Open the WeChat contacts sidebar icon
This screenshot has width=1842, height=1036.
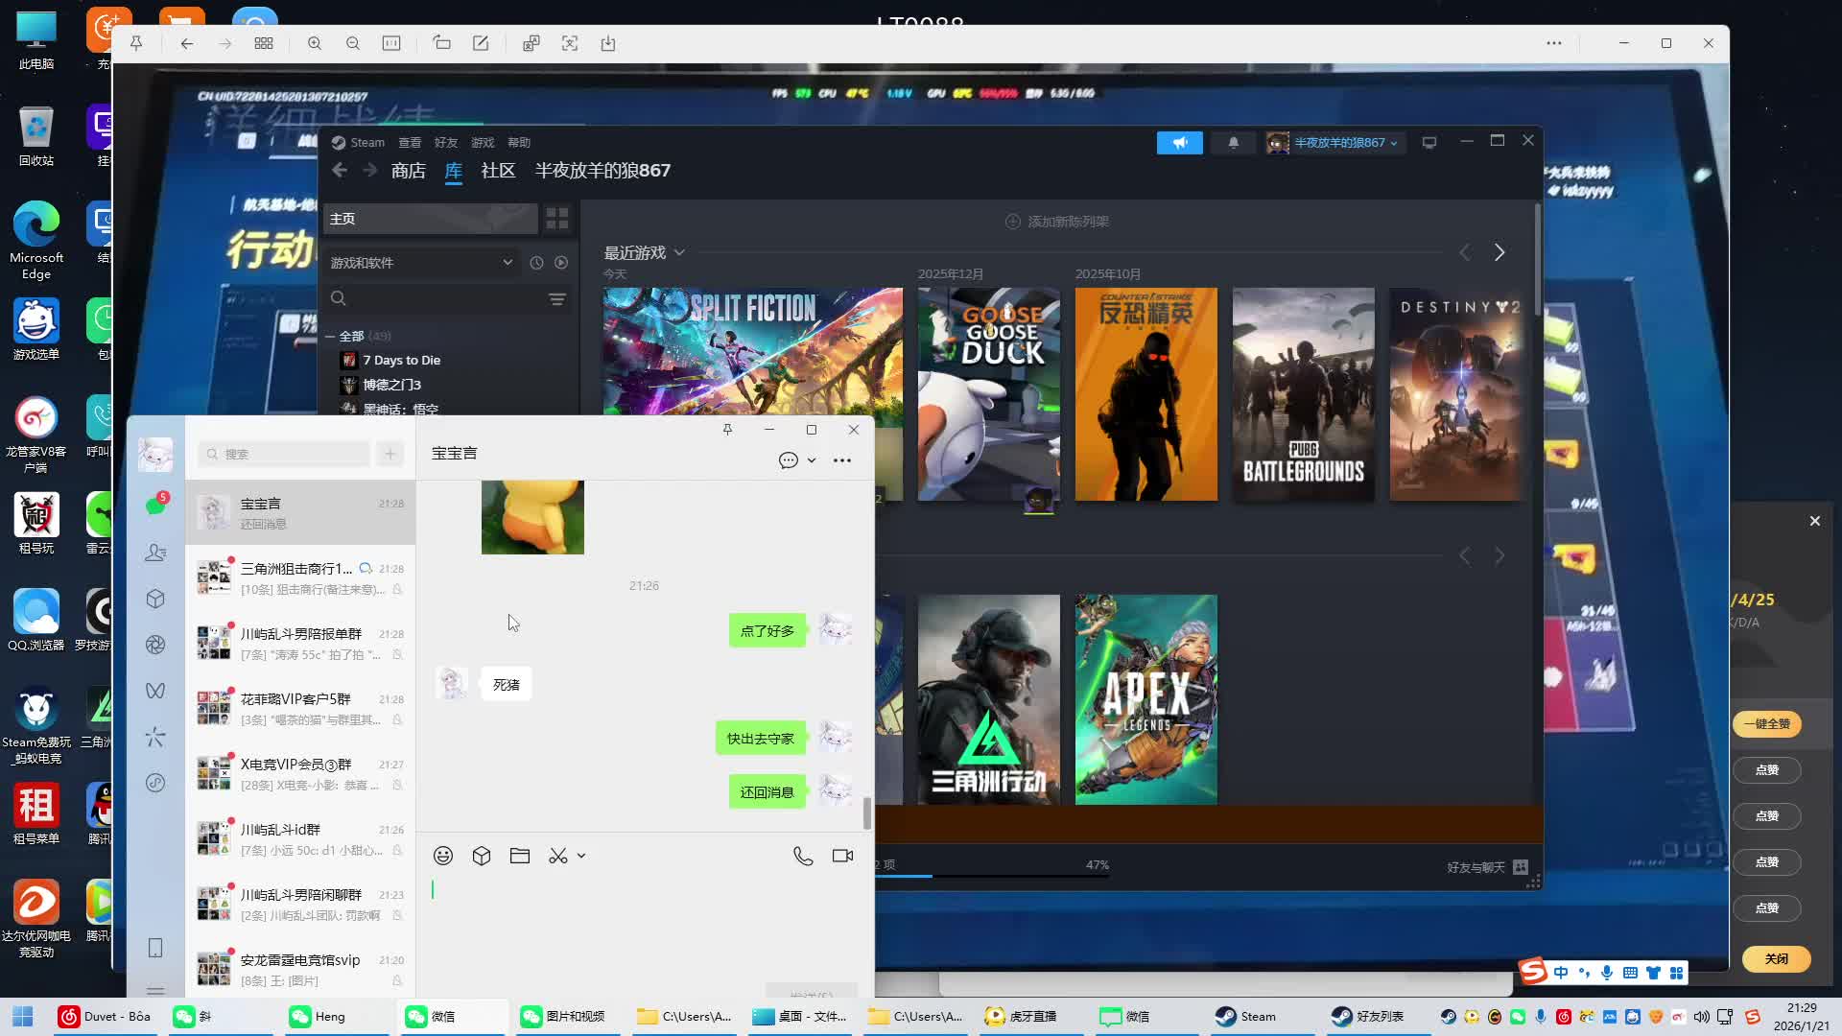point(155,553)
